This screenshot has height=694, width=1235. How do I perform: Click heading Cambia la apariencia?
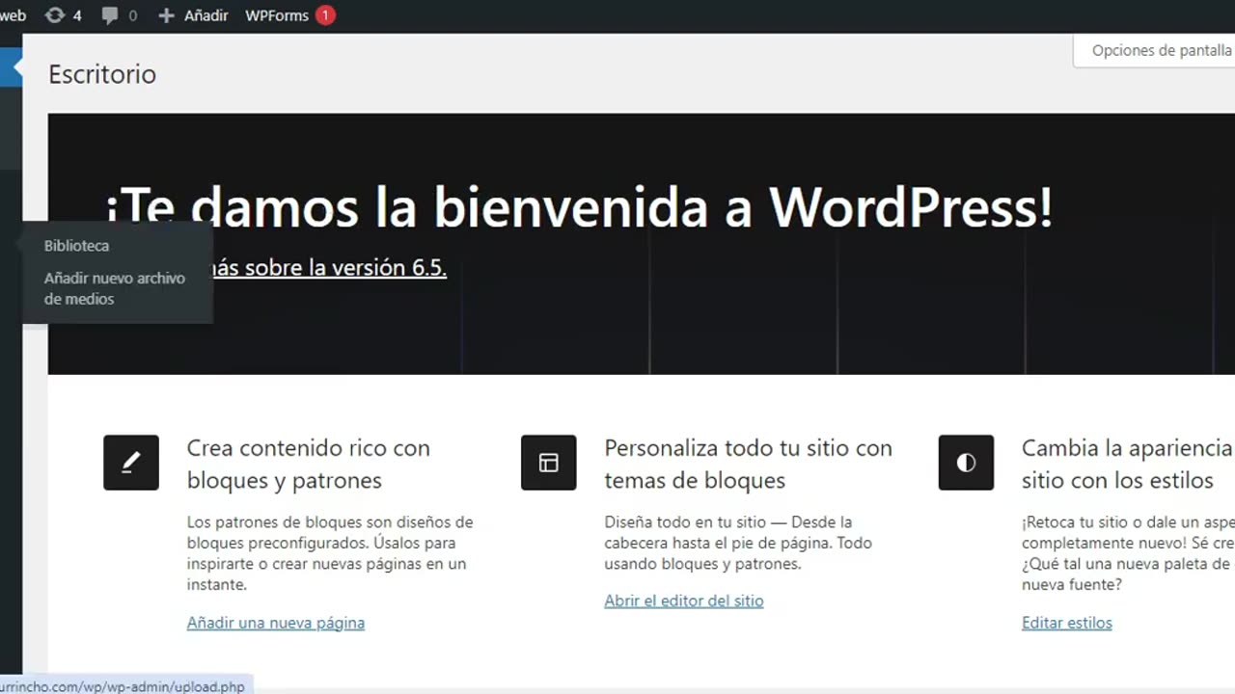pyautogui.click(x=1127, y=464)
